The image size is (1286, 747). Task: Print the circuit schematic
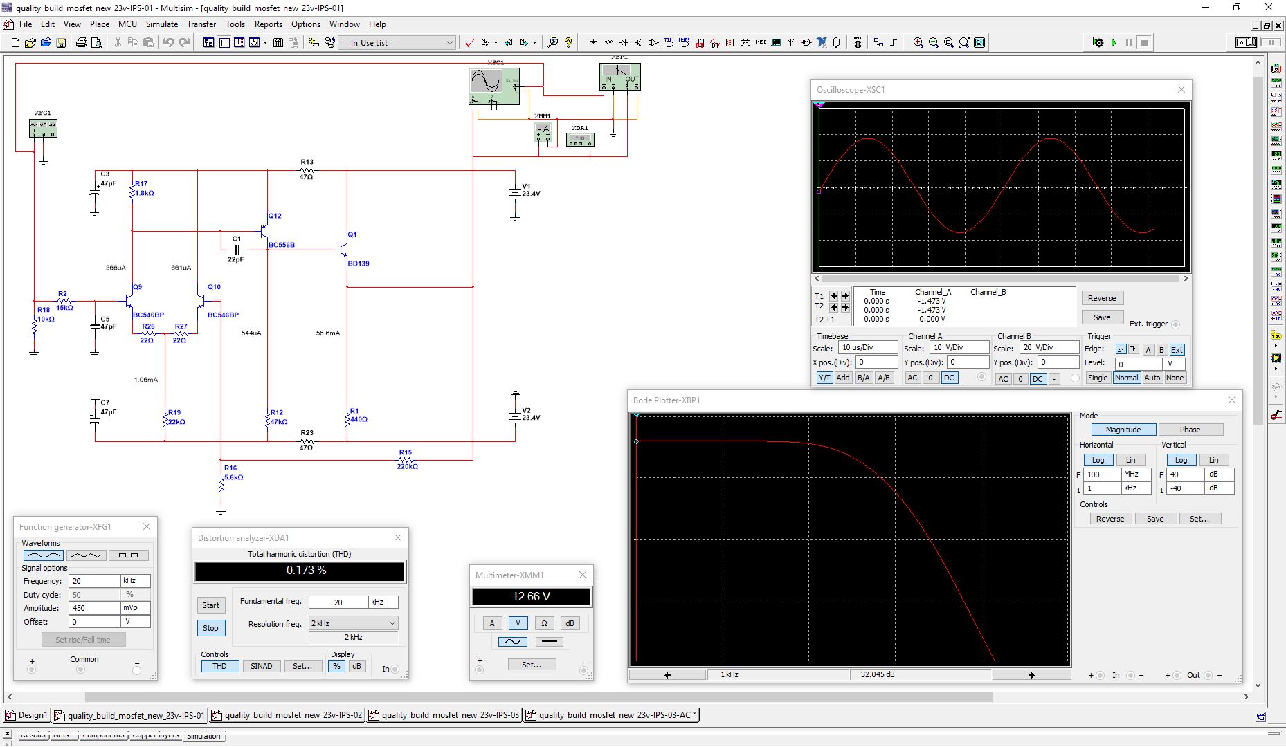pyautogui.click(x=82, y=43)
